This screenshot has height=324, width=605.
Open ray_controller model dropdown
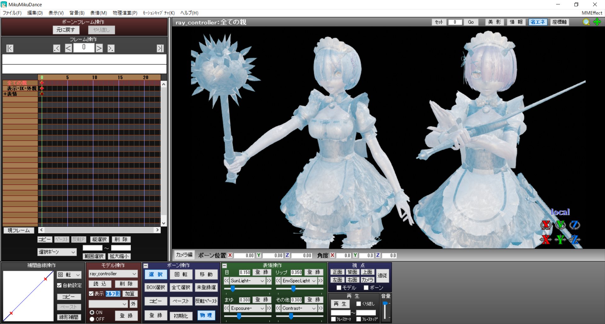coord(113,274)
